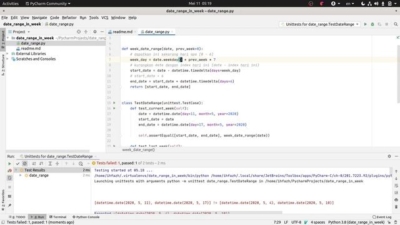Start the Debug configuration in the toolbar

tap(372, 24)
